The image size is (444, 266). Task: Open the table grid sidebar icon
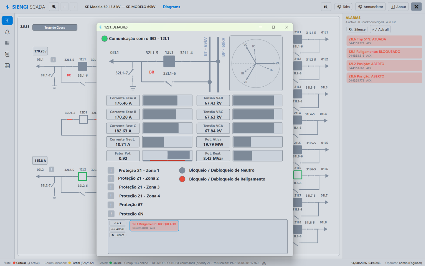[7, 43]
